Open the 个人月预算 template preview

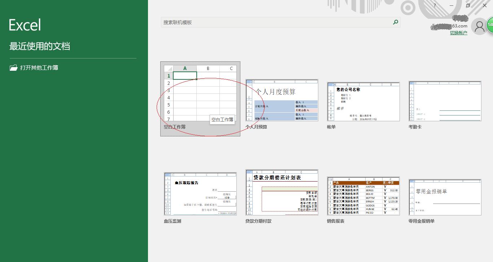282,101
